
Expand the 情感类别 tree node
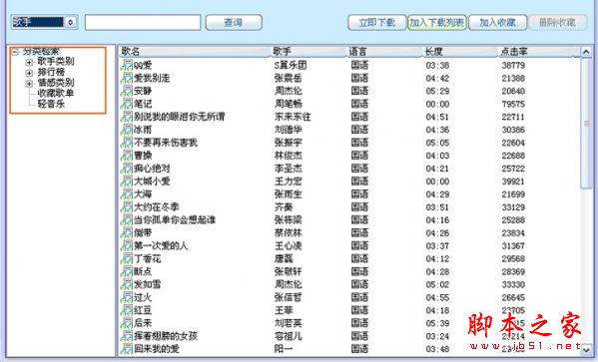pyautogui.click(x=29, y=83)
